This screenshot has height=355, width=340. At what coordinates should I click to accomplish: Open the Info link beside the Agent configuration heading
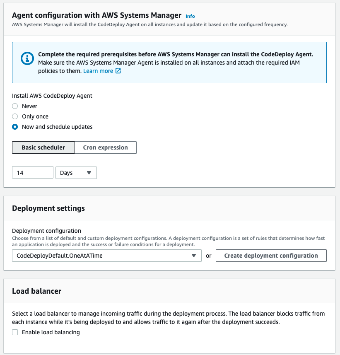tap(190, 16)
